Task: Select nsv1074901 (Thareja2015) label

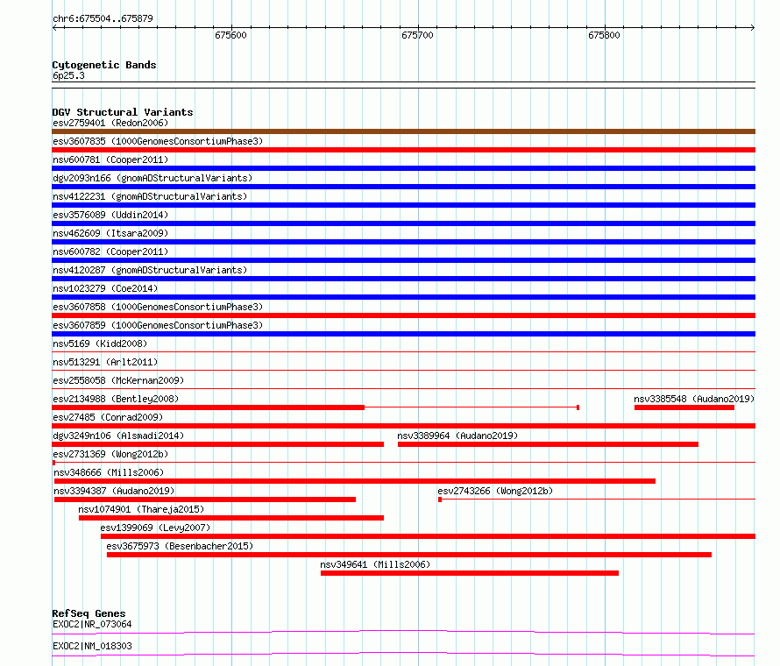Action: point(141,509)
